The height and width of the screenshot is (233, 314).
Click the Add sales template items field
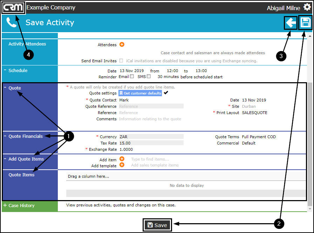(x=155, y=165)
